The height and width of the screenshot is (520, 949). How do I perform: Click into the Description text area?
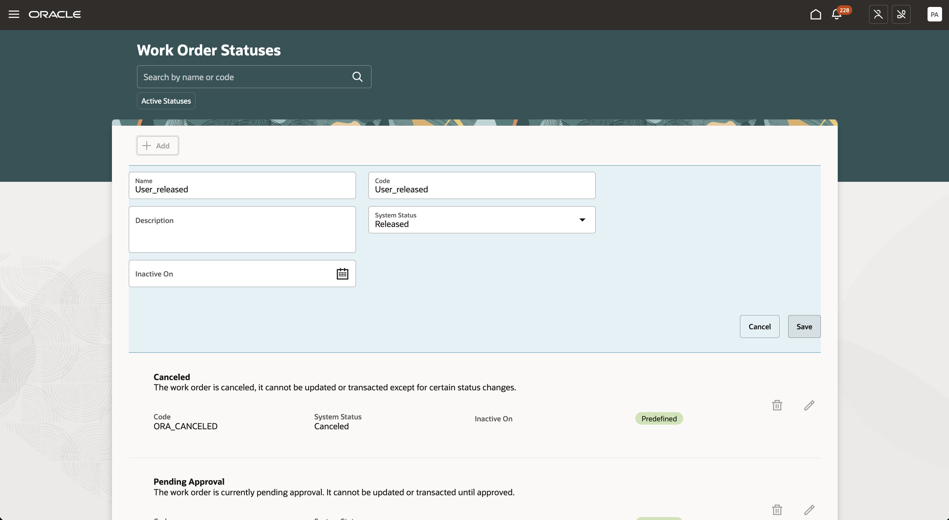tap(242, 229)
